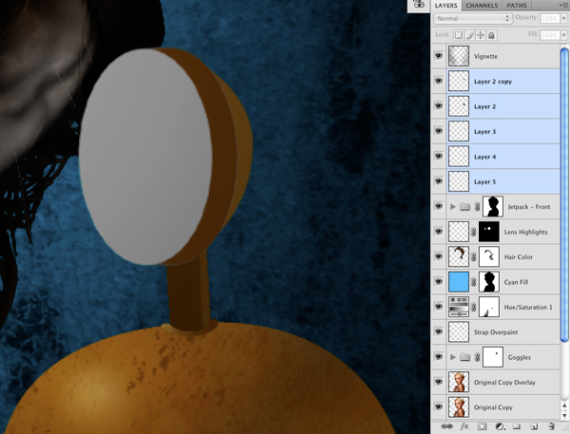Toggle Lens Highlights visibility
570x434 pixels.
coord(439,232)
